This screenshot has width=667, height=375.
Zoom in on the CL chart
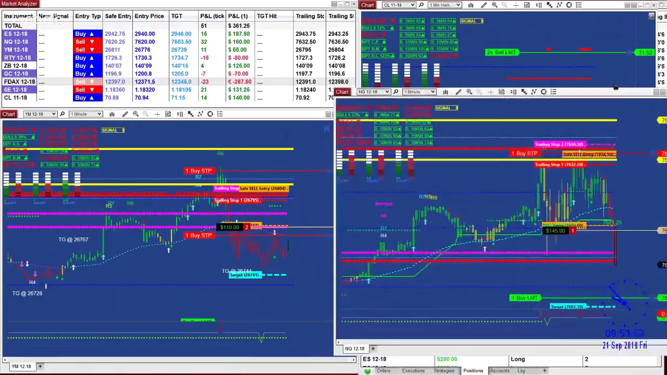[x=495, y=5]
